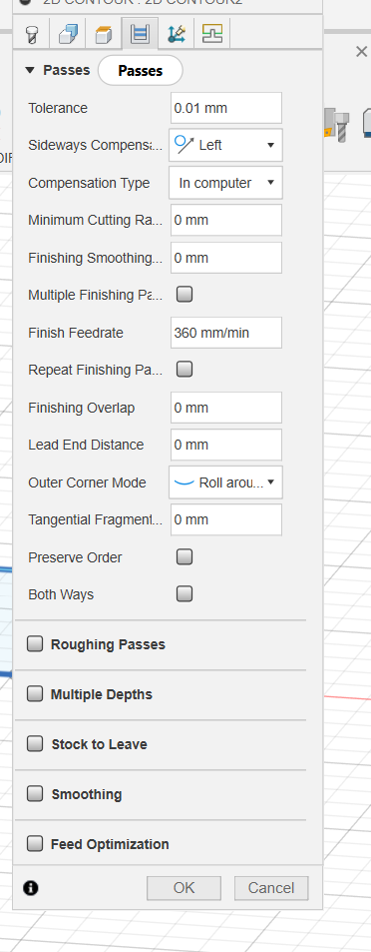The width and height of the screenshot is (371, 952).
Task: Click the Tolerance value field
Action: [226, 108]
